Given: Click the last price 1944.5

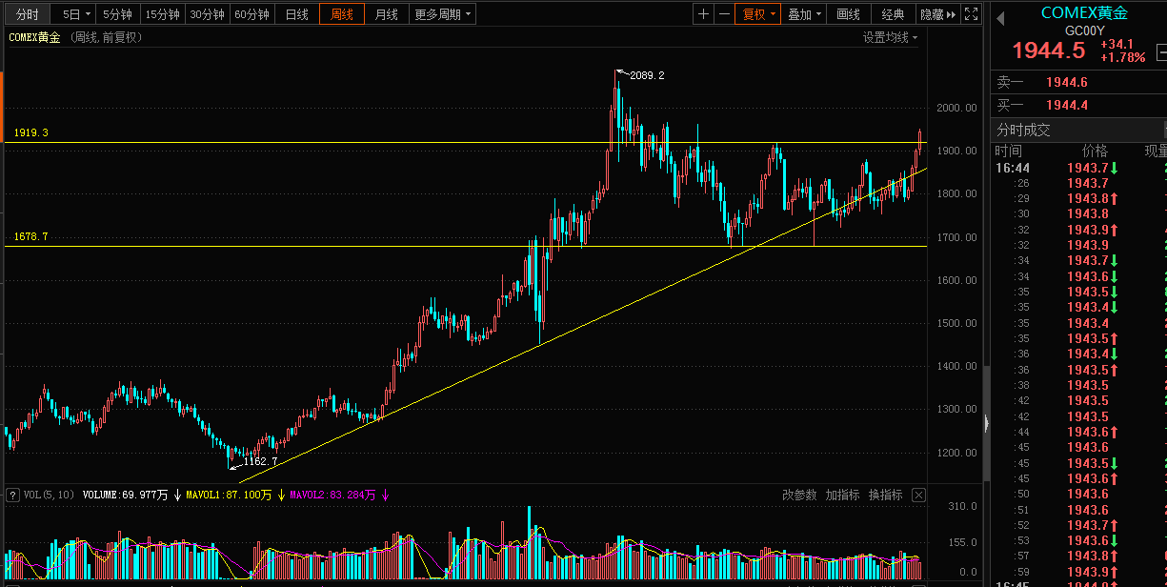Looking at the screenshot, I should [x=1048, y=51].
